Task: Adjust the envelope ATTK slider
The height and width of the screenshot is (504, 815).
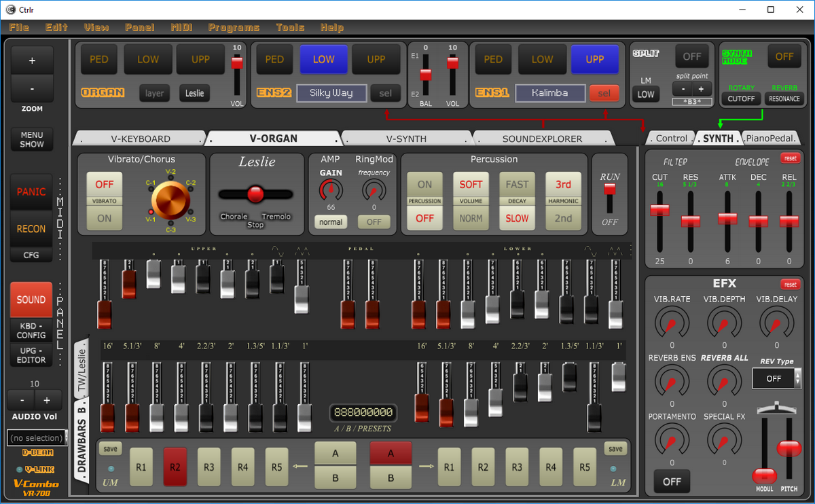Action: pyautogui.click(x=727, y=221)
